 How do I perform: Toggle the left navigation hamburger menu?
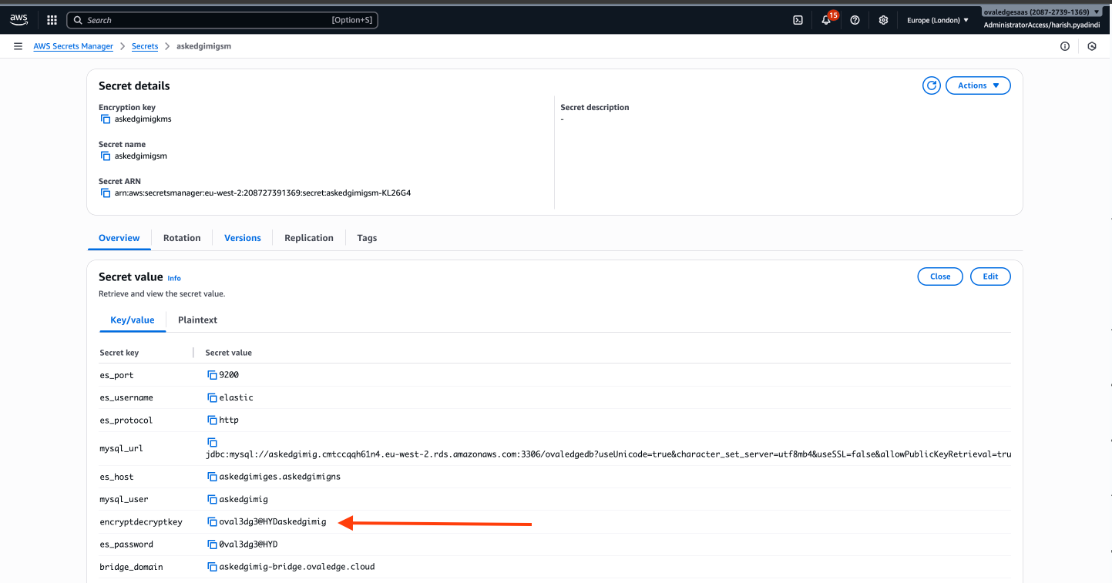coord(18,46)
